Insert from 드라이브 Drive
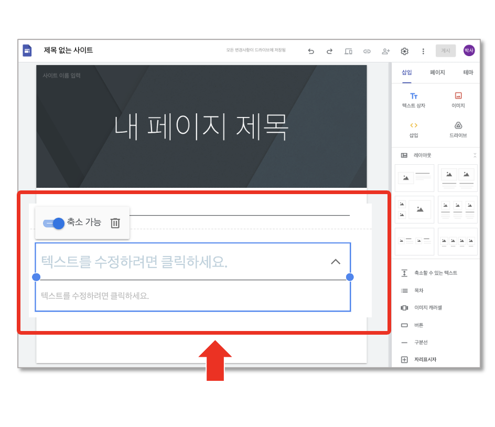The image size is (495, 427). pos(458,130)
